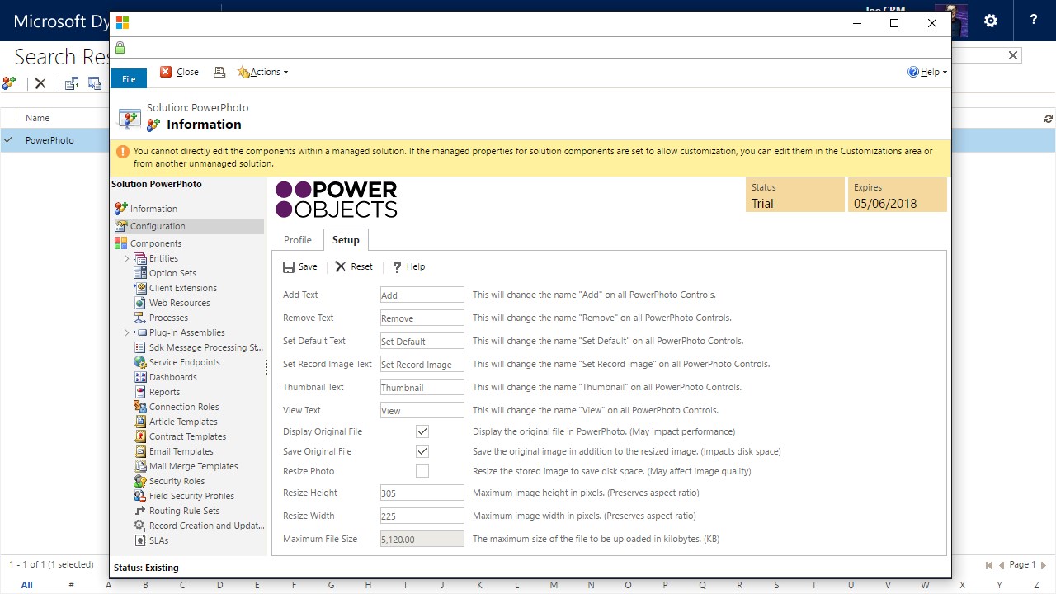Select Mail Merge Templates icon
The width and height of the screenshot is (1056, 594).
pyautogui.click(x=140, y=466)
